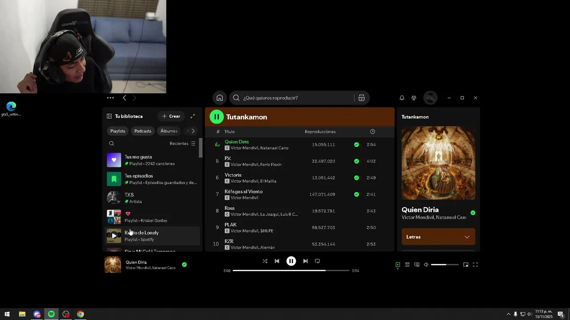Screen dimensions: 570x320
Task: Open the playback queue
Action: pos(407,265)
